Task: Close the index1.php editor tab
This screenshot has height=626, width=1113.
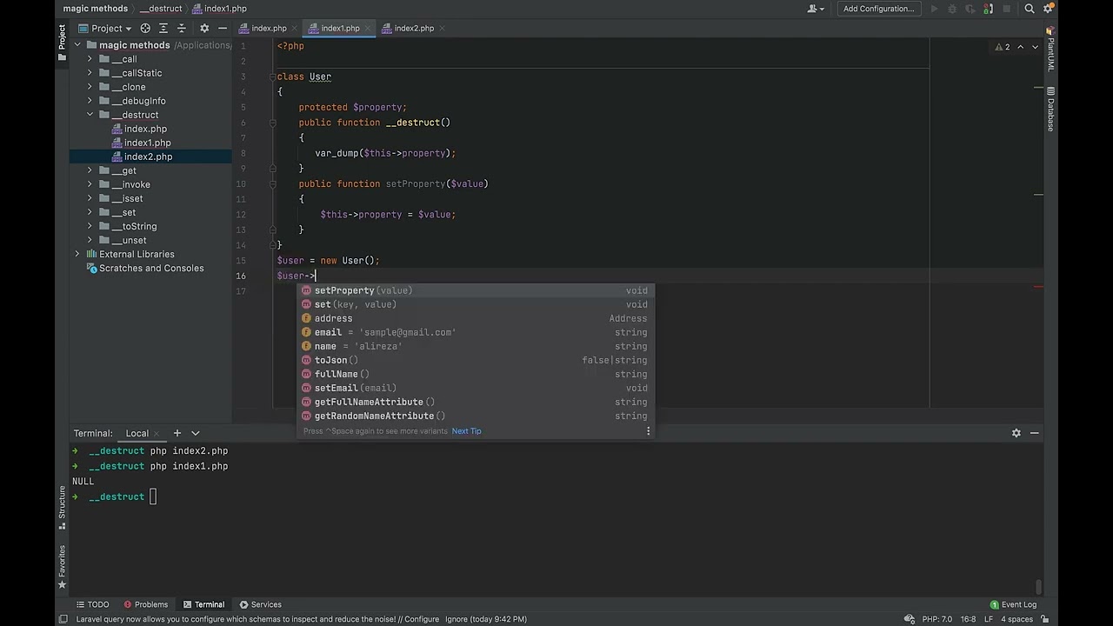Action: 369,28
